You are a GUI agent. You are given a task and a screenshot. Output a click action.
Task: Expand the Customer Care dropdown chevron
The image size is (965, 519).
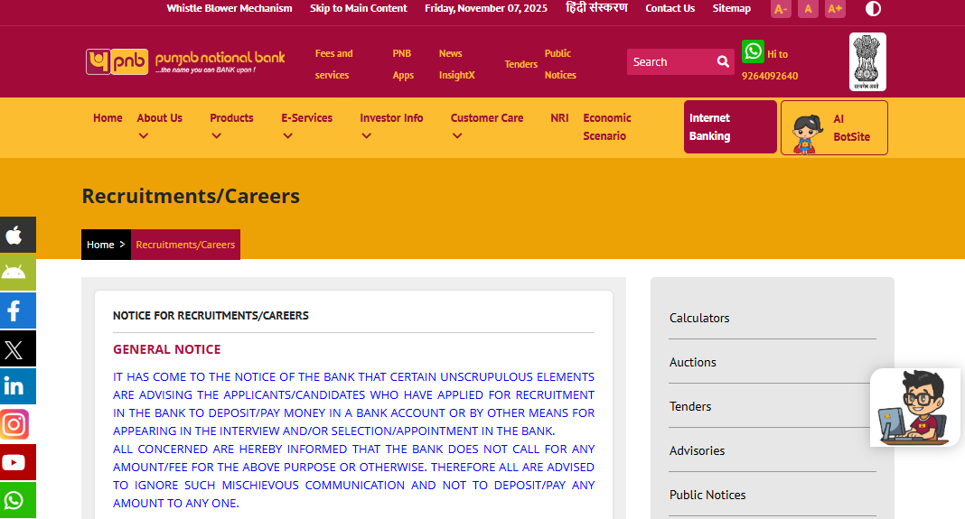pos(456,136)
